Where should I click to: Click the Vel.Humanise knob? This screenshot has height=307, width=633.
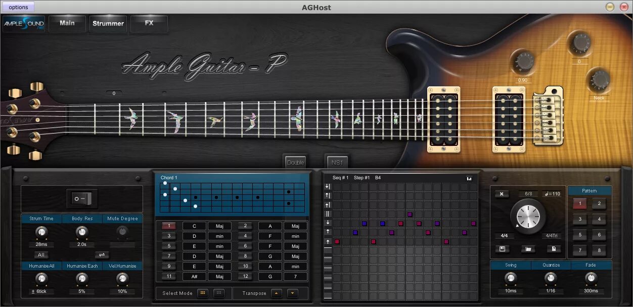pos(122,278)
